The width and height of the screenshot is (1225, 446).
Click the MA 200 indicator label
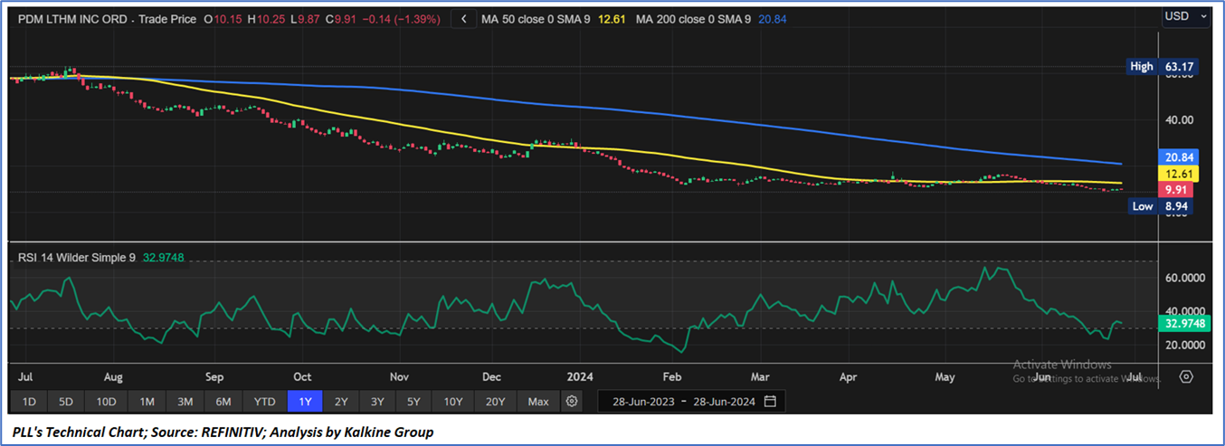pyautogui.click(x=693, y=18)
